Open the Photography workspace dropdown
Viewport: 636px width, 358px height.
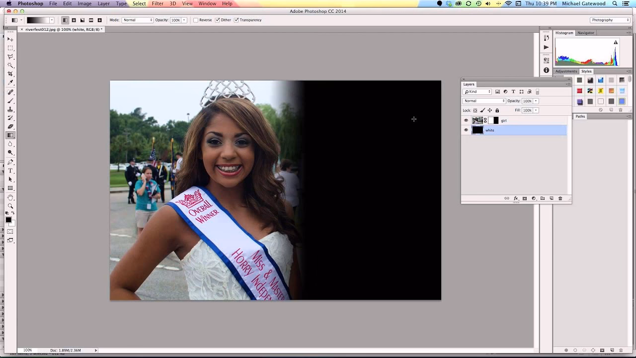point(610,20)
